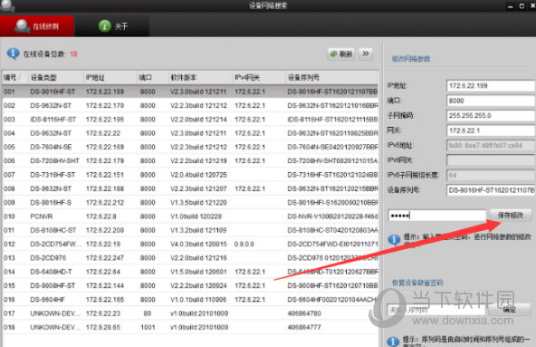
Task: Select row 007 DS-7316HF-ST device
Action: point(190,175)
